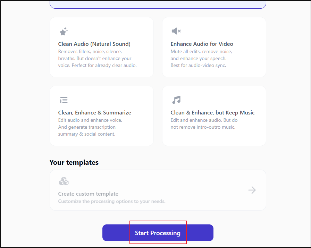Open the Clean Audio (Natural Sound) template
Viewport: 311px width, 248px height.
tap(101, 47)
